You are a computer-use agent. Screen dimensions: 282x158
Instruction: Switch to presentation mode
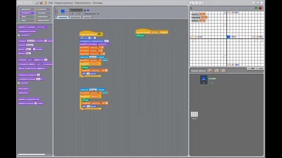262,3
